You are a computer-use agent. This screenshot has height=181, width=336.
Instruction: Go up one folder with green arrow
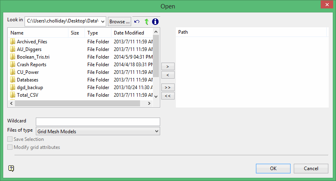(x=146, y=22)
